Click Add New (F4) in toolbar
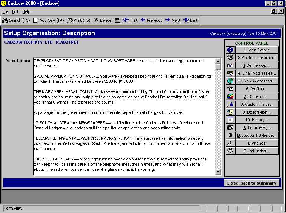The image size is (286, 213). pyautogui.click(x=49, y=20)
